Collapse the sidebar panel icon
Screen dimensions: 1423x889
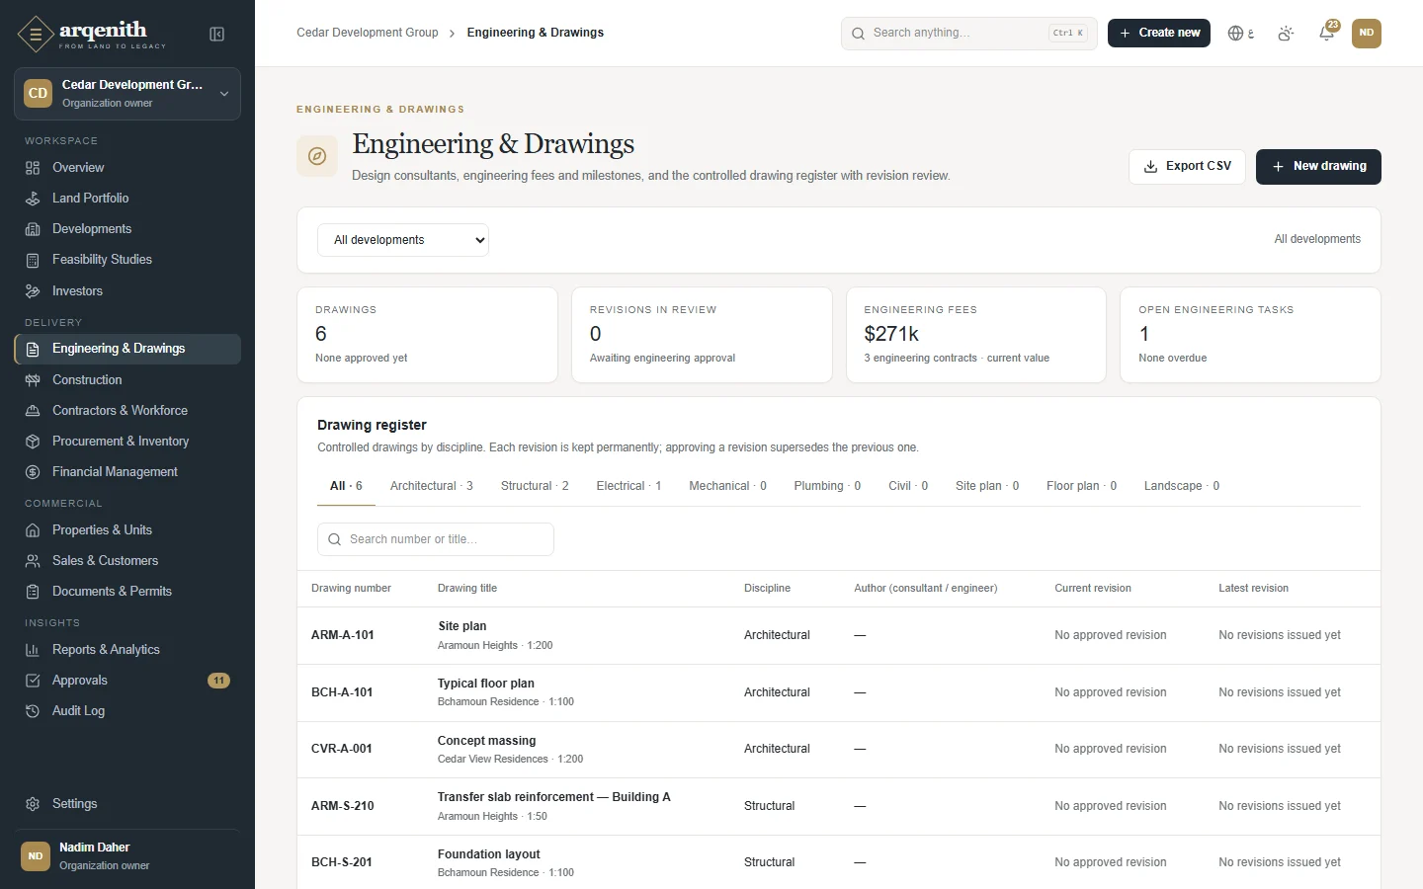pyautogui.click(x=217, y=35)
